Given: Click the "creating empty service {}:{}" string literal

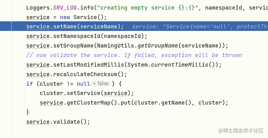Looking at the screenshot, I should [148, 8].
